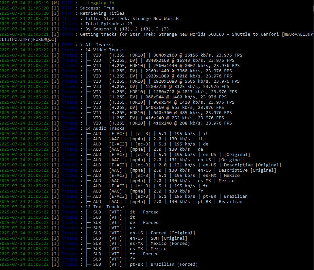This screenshot has height=270, width=314.
Task: Click 'By Season: 1 (10), 2 (10), 3 (3)'
Action: (x=127, y=29)
